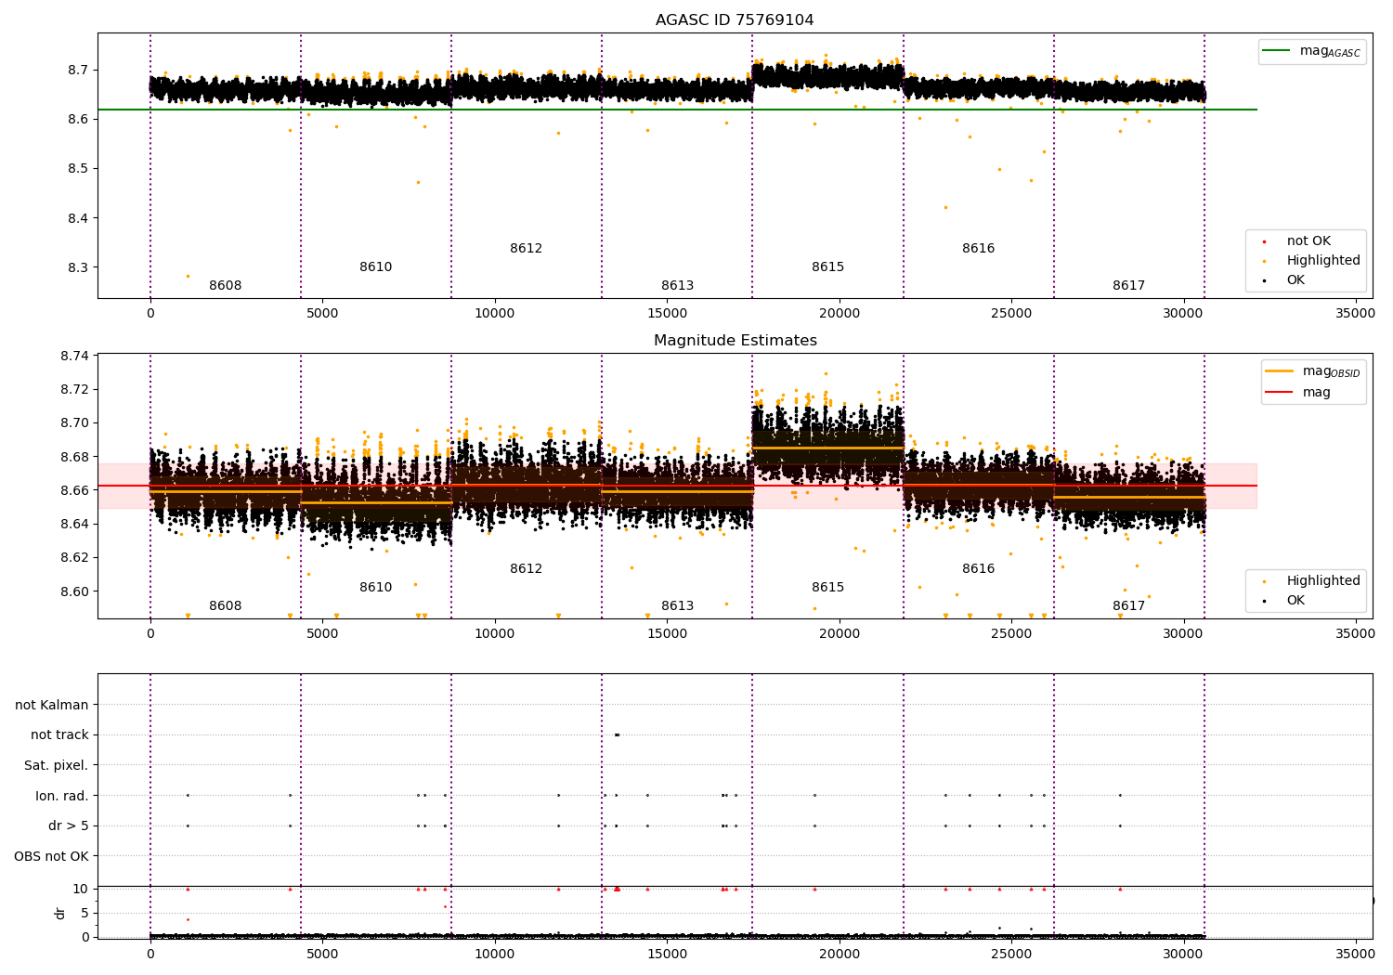Click the green mag AGASC legend line swatch

(1277, 51)
